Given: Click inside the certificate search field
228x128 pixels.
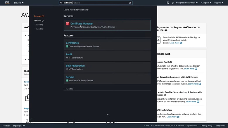Looking at the screenshot, I should tap(96, 3).
